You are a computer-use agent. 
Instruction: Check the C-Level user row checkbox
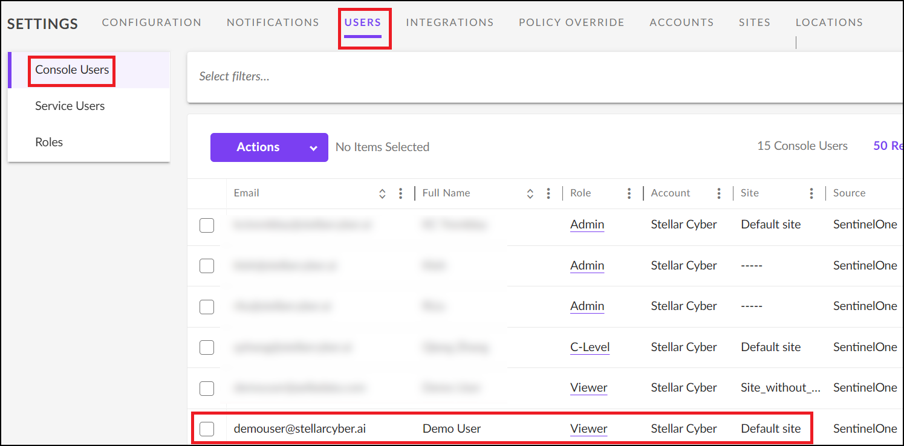[207, 347]
